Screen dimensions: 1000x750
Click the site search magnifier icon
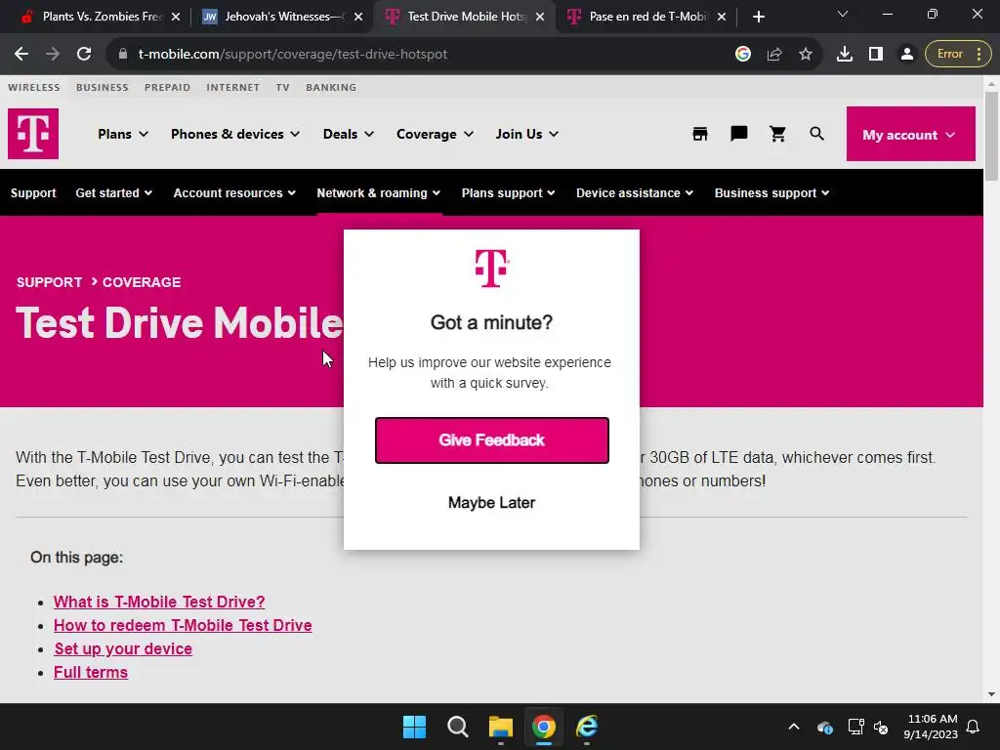pos(816,133)
